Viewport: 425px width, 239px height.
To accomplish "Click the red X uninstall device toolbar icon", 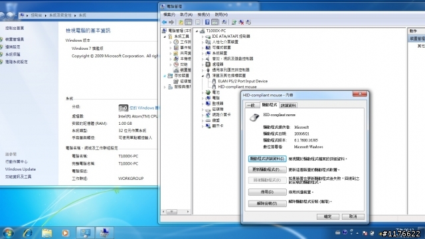I will point(241,22).
